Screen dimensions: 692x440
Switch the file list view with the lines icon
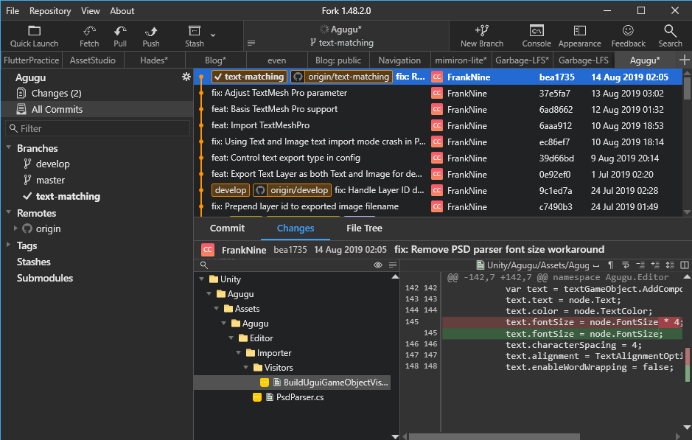392,265
